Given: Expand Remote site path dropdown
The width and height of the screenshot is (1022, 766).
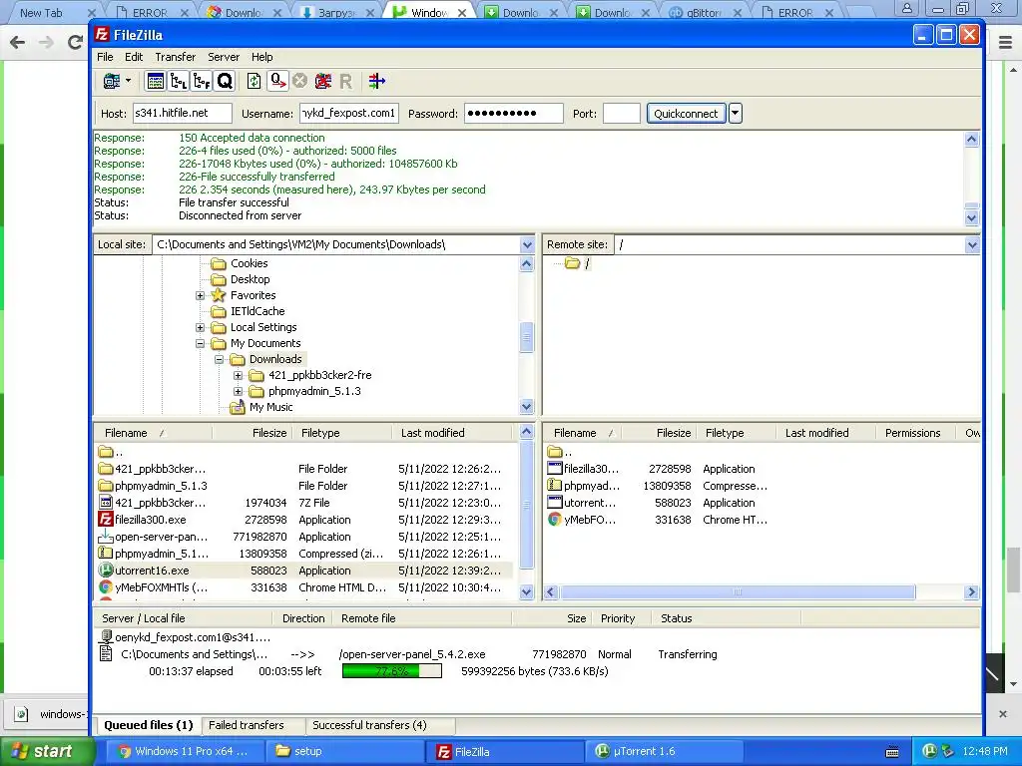Looking at the screenshot, I should point(972,245).
